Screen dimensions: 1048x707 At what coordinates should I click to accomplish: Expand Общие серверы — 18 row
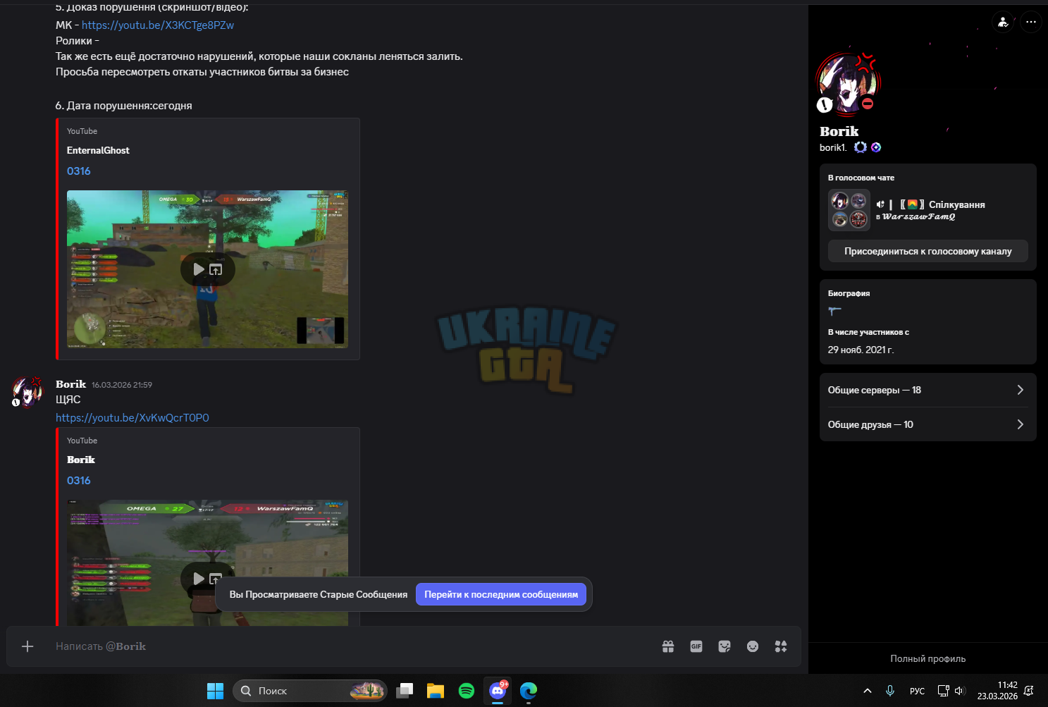pos(927,390)
